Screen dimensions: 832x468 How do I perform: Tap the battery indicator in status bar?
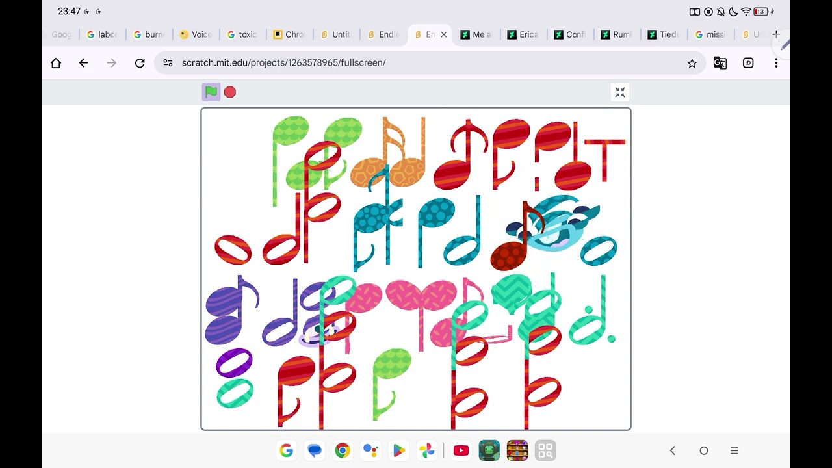(761, 12)
